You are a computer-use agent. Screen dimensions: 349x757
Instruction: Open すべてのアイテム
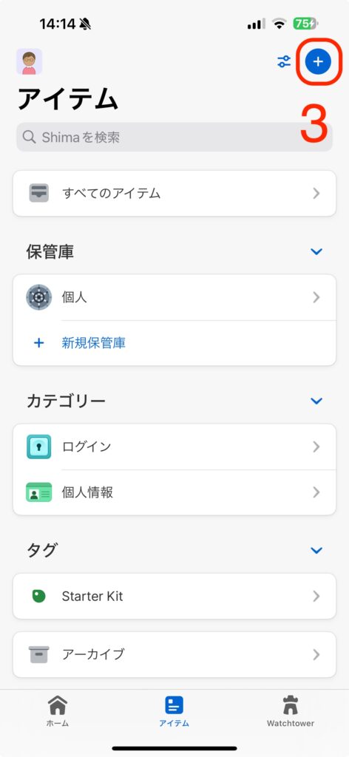point(174,193)
